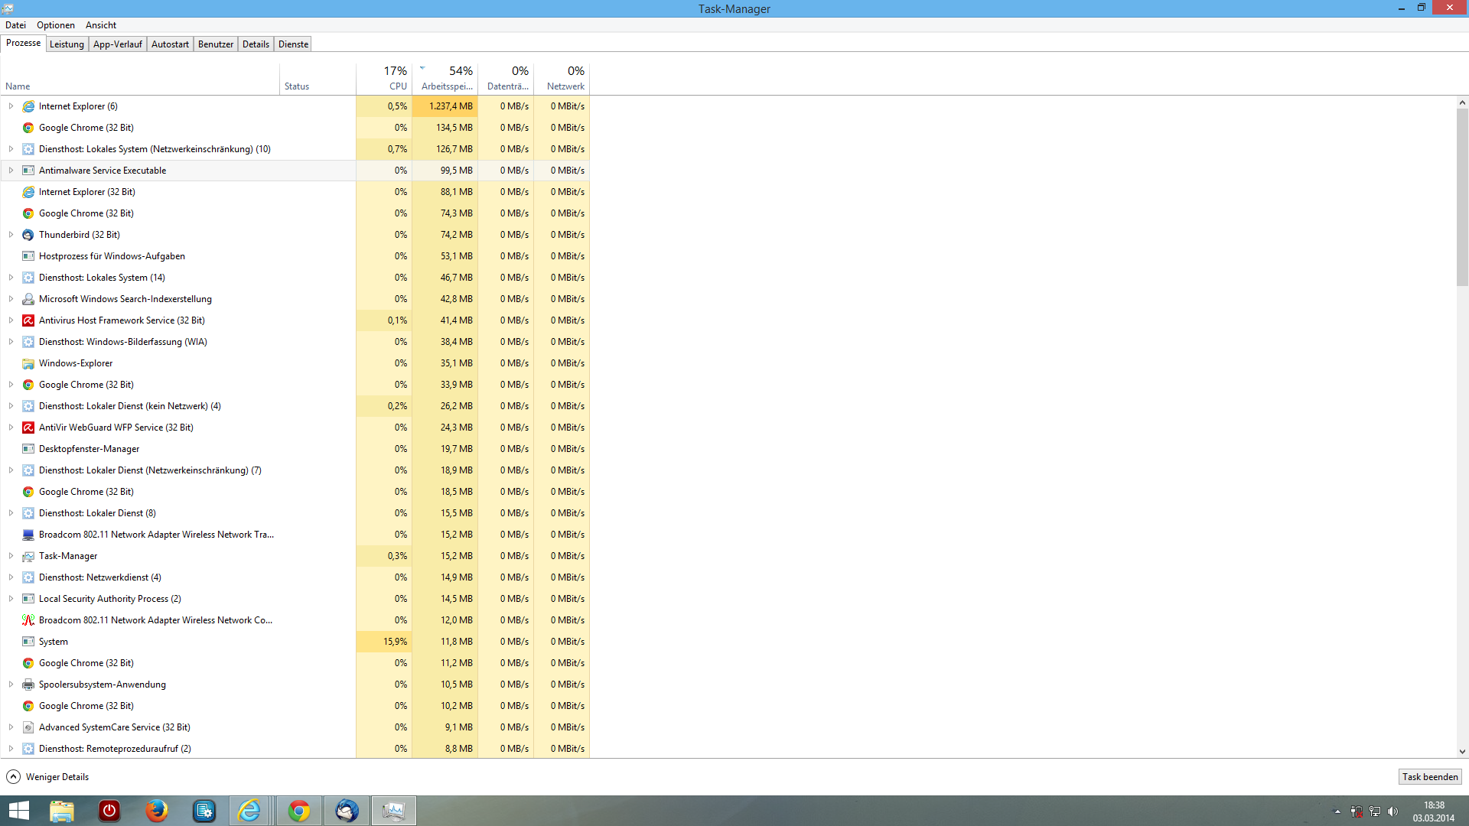Expand Antimalware Service Executable entry
Screen dimensions: 1469x826
click(x=11, y=171)
